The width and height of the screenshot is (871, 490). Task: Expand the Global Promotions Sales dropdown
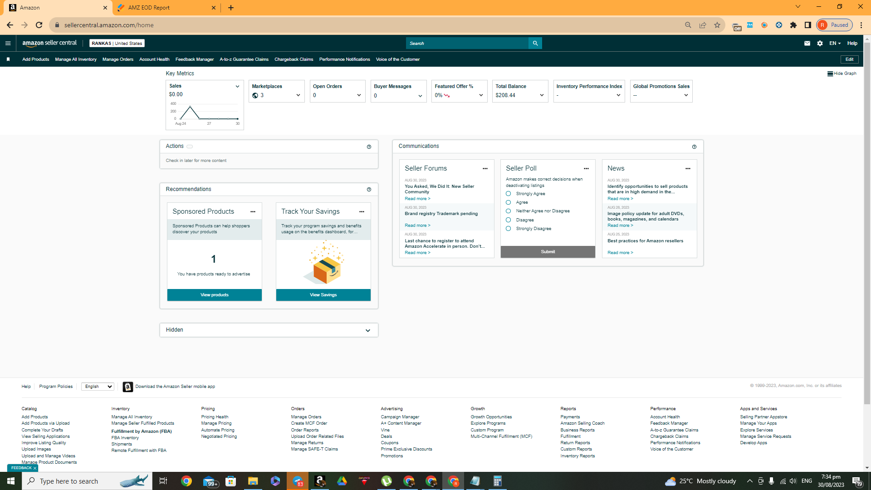click(686, 95)
